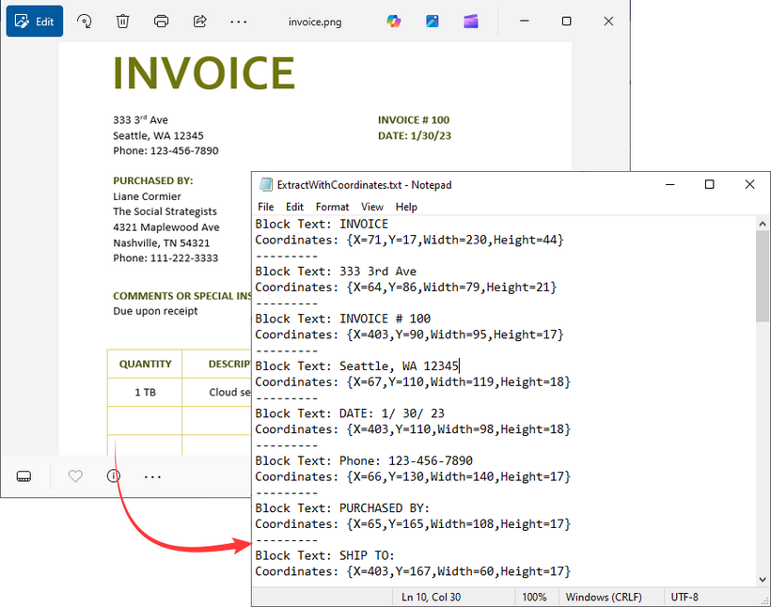This screenshot has width=771, height=607.
Task: Click the Notepad icon in its title bar
Action: point(266,185)
